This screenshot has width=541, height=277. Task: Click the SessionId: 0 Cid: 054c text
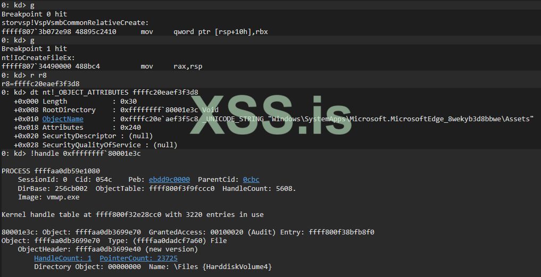coord(65,179)
